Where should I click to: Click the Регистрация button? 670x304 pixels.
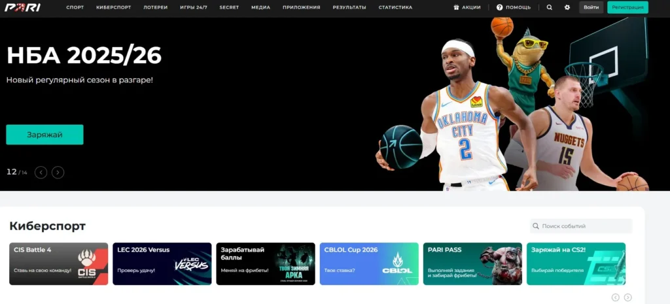627,7
